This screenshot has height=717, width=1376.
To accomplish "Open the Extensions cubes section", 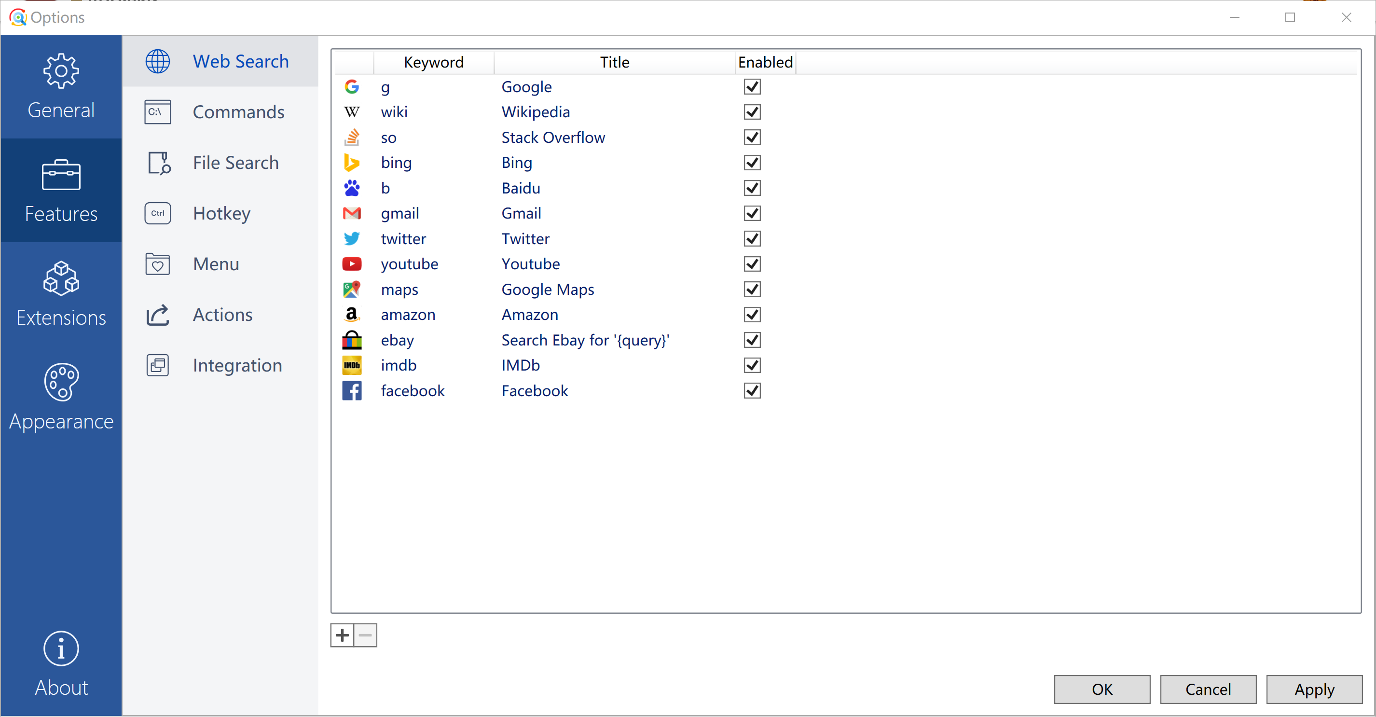I will 61,294.
